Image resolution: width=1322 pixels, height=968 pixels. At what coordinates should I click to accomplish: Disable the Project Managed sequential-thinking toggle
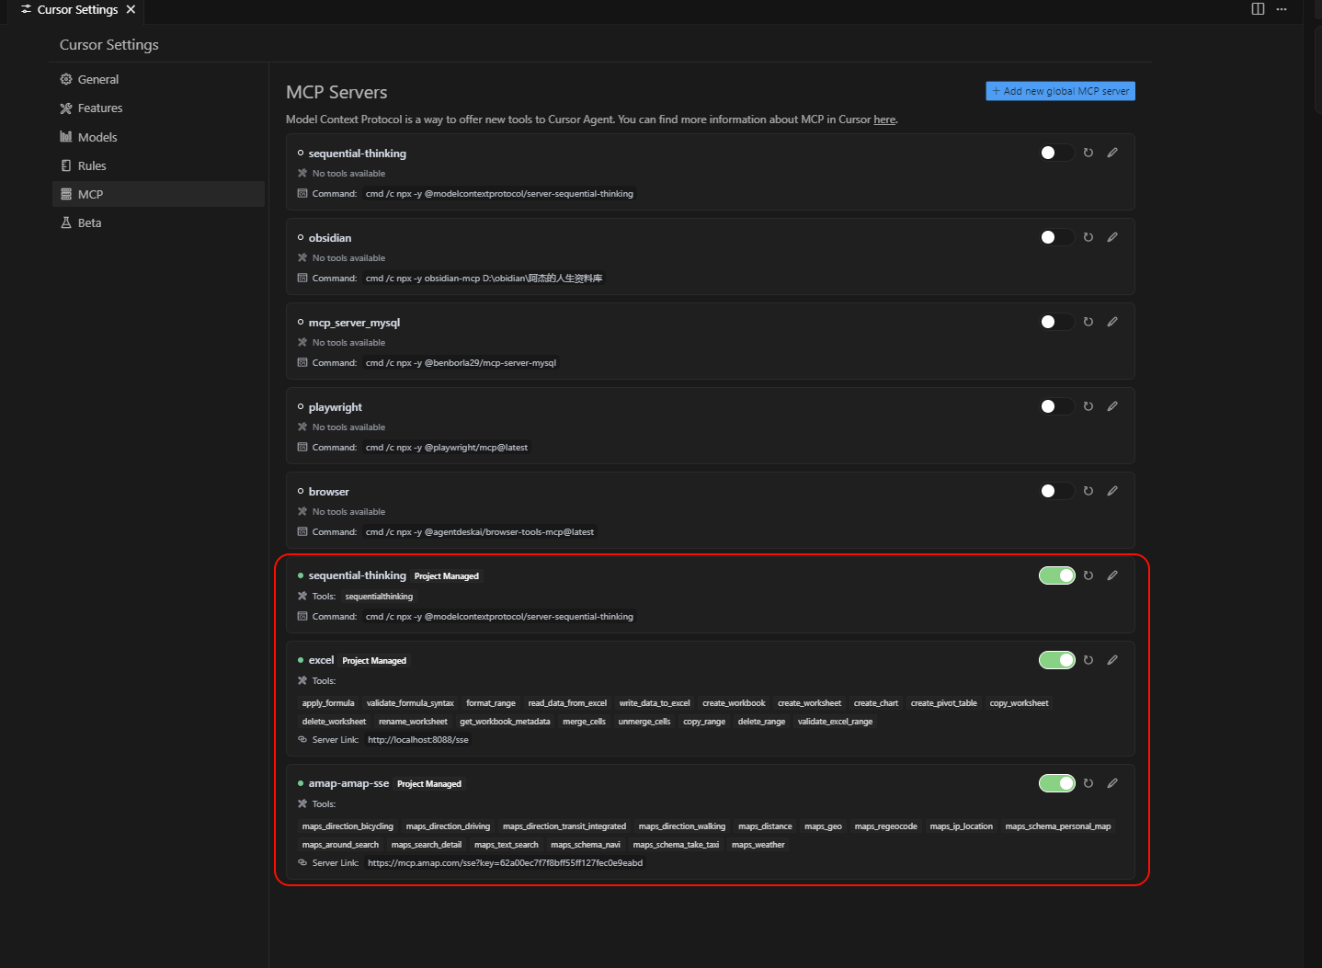[1056, 575]
